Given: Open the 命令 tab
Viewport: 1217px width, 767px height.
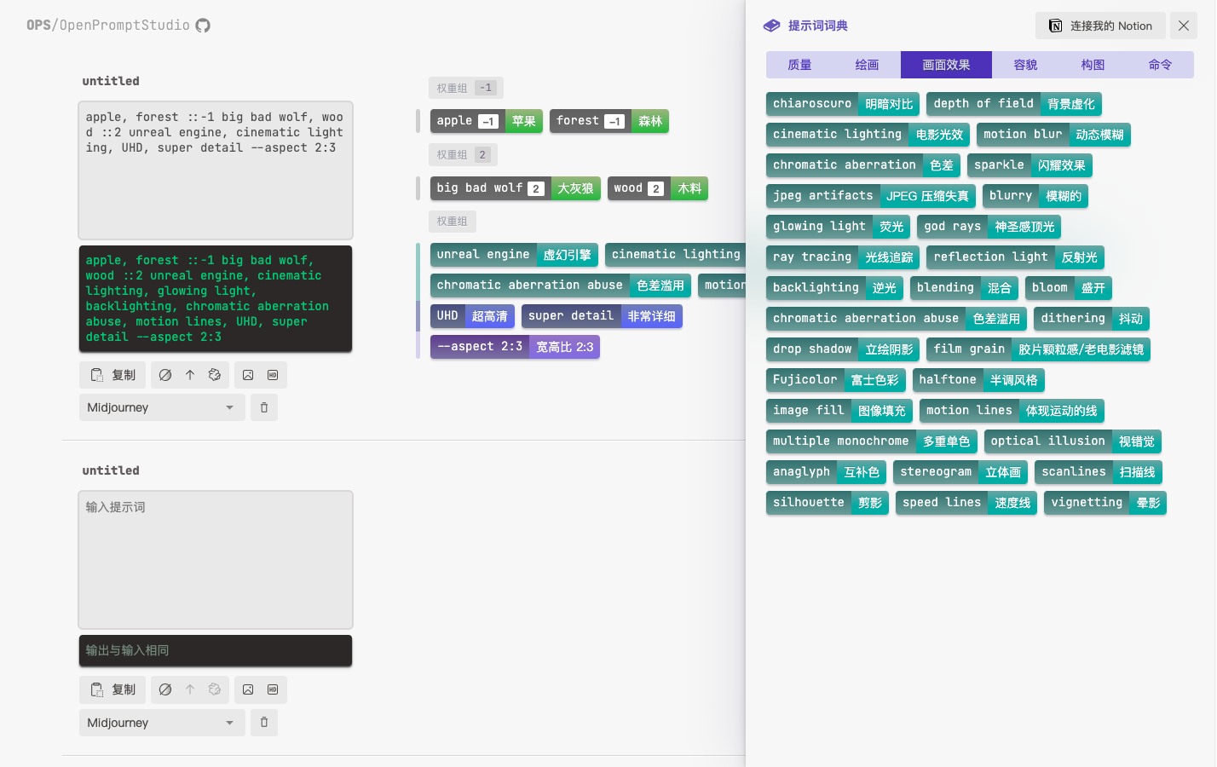Looking at the screenshot, I should 1160,65.
